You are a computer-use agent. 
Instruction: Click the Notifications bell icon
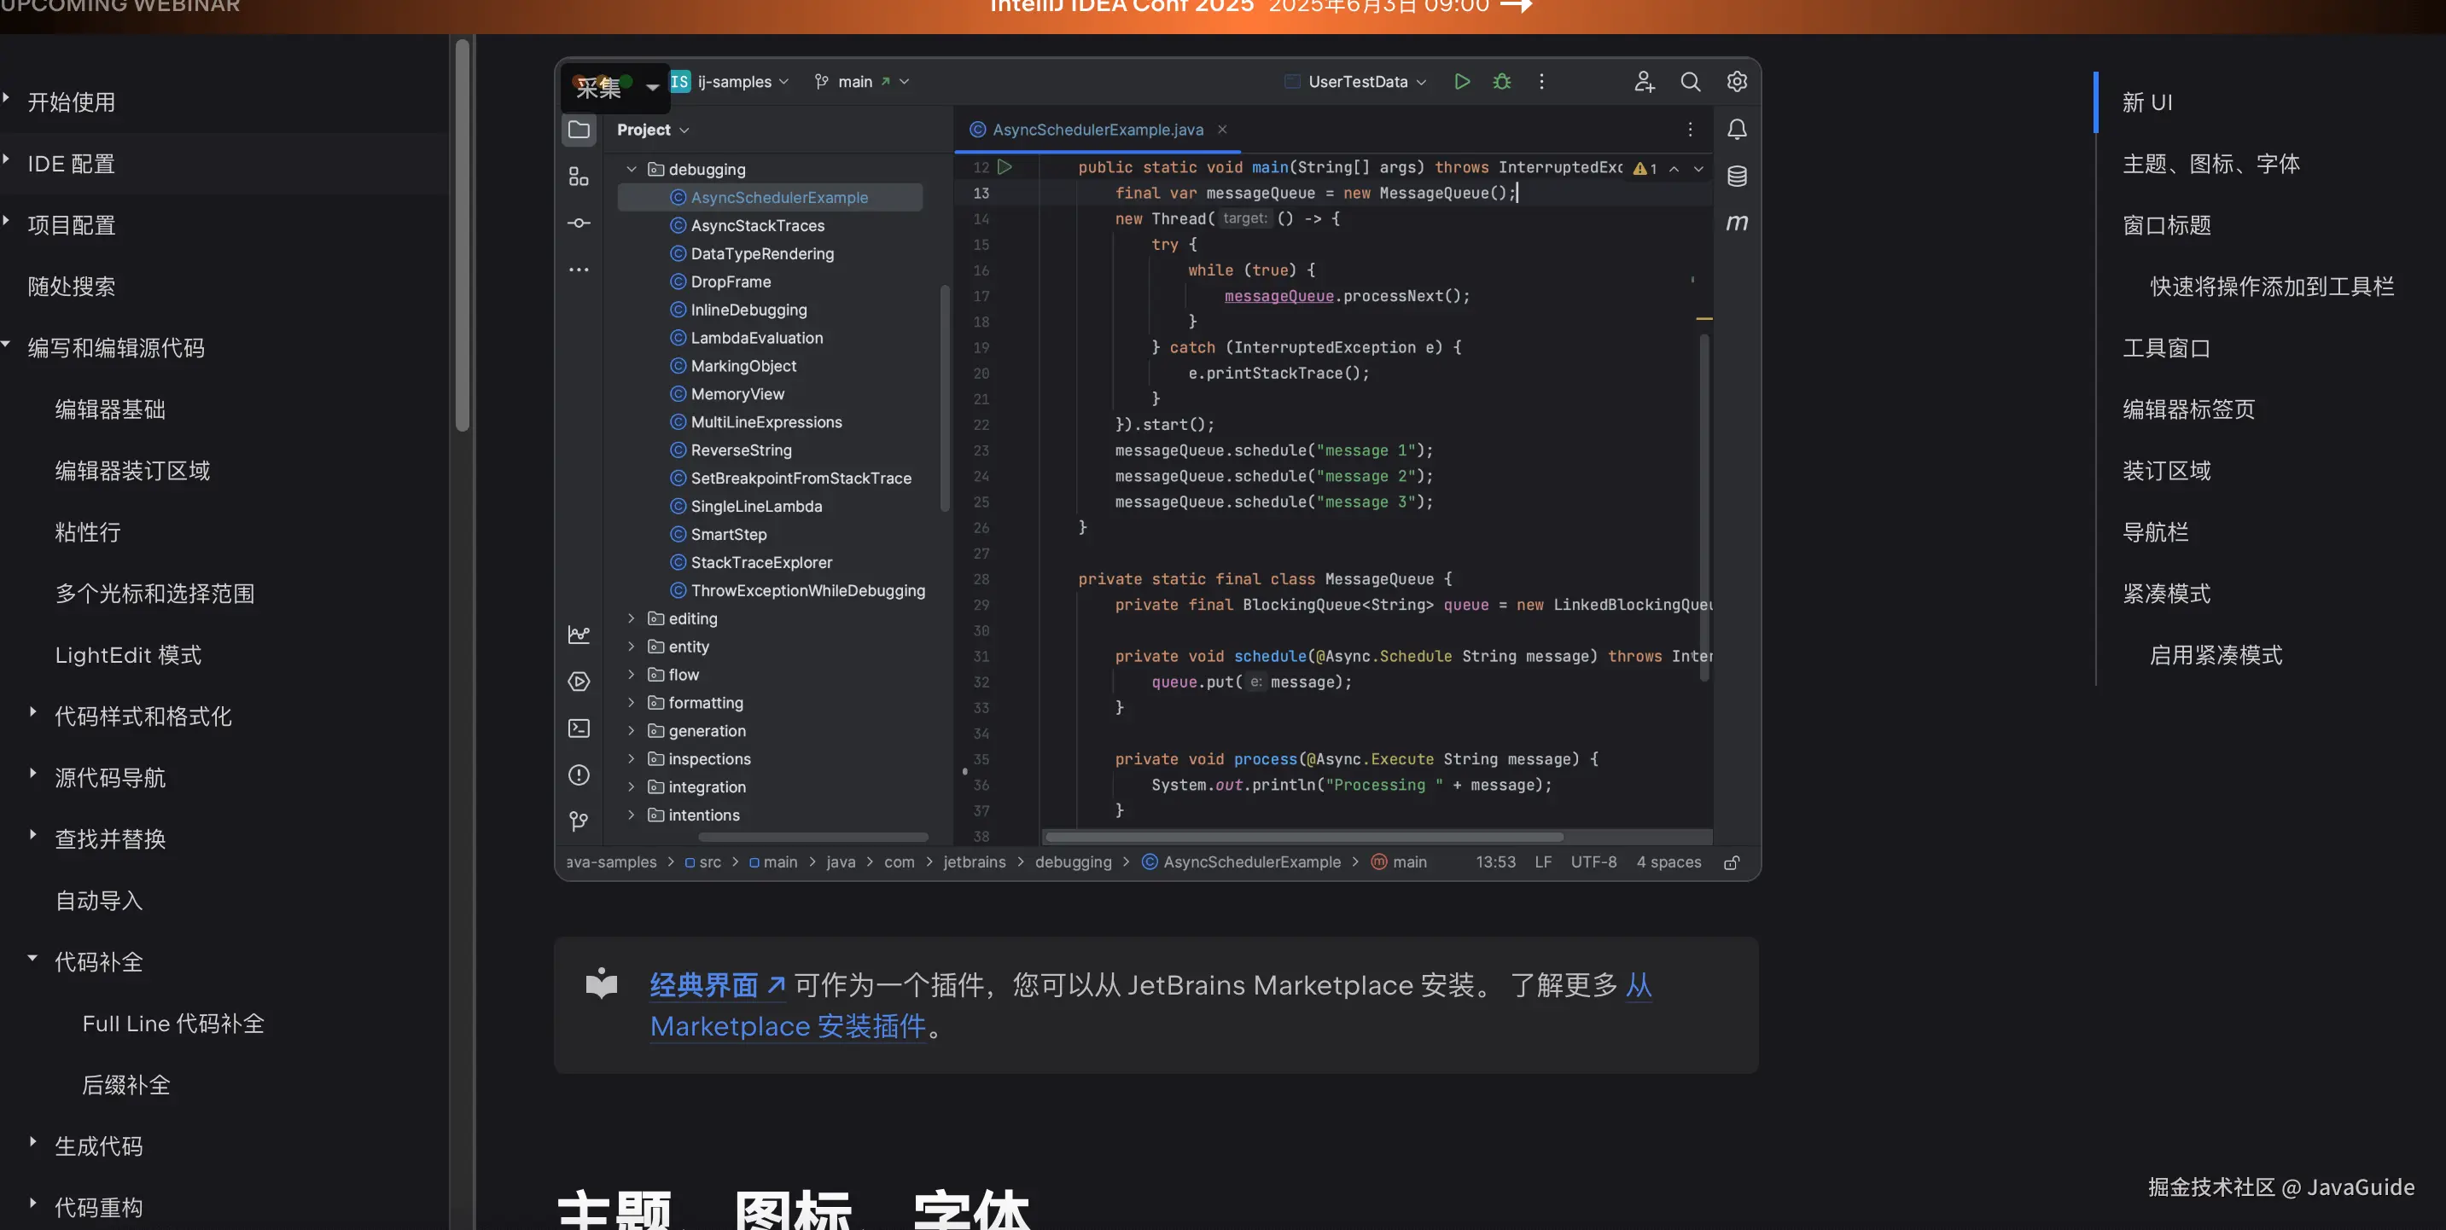pyautogui.click(x=1737, y=129)
